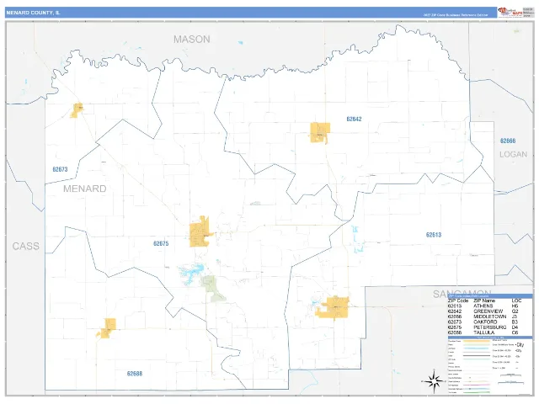
Task: Click the lake southwest of Petersburg
Action: tap(190, 273)
